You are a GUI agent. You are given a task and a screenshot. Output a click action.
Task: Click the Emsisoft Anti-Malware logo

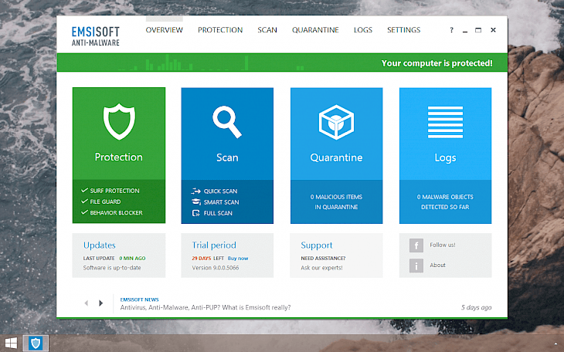(x=96, y=36)
